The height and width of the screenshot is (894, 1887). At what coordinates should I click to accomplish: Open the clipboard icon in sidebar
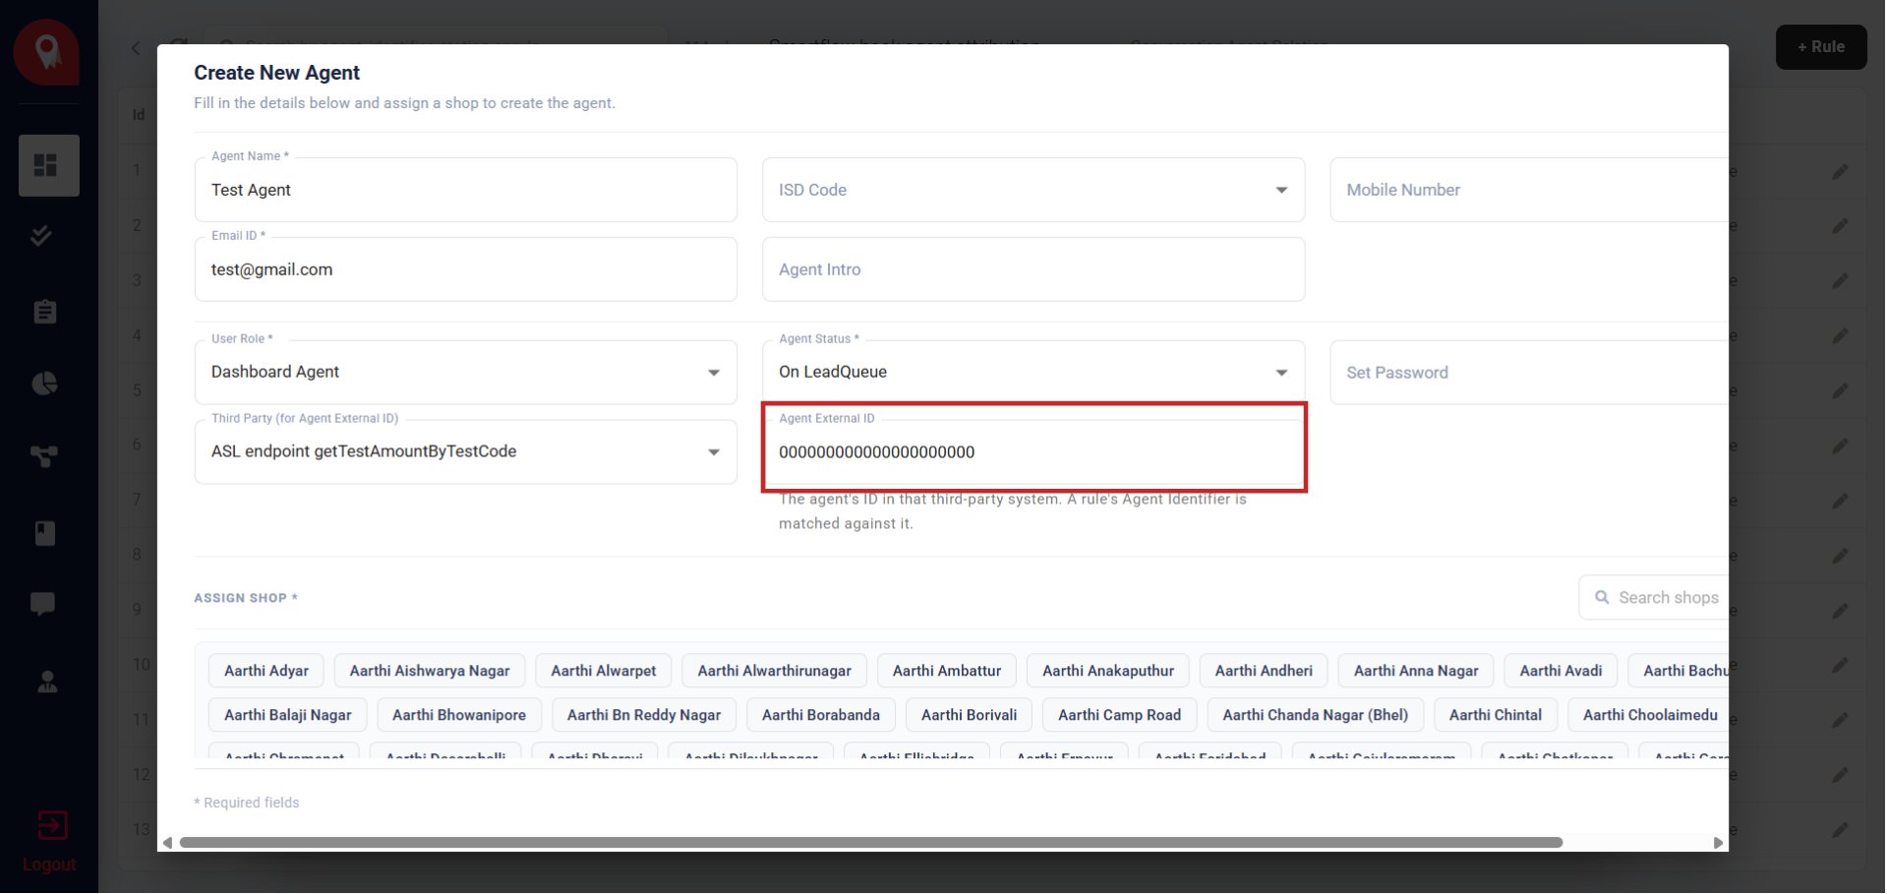[45, 312]
